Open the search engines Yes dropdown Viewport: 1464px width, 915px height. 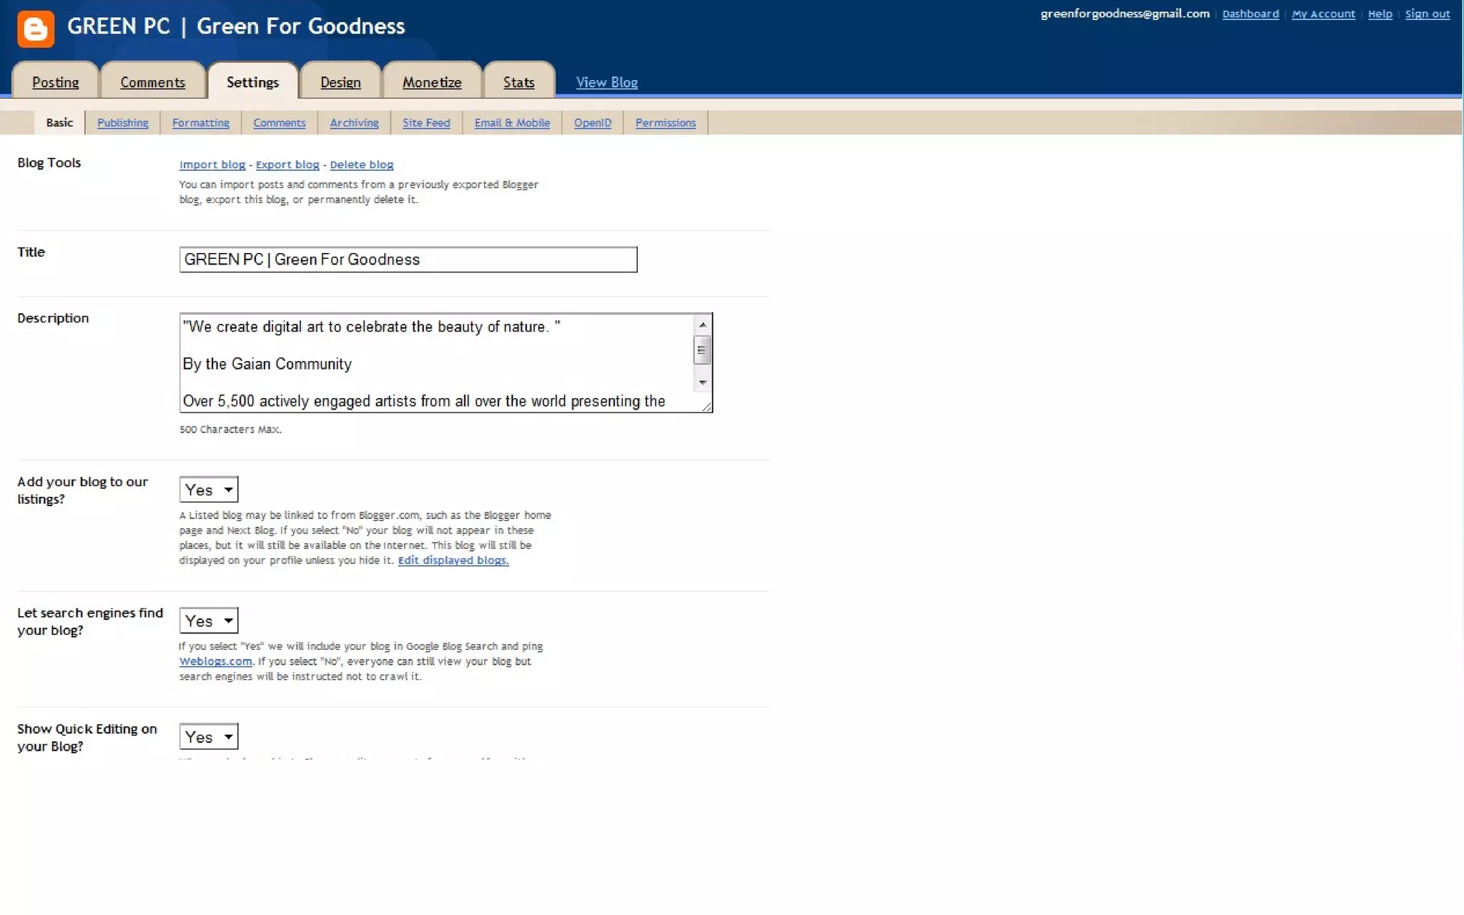coord(209,620)
